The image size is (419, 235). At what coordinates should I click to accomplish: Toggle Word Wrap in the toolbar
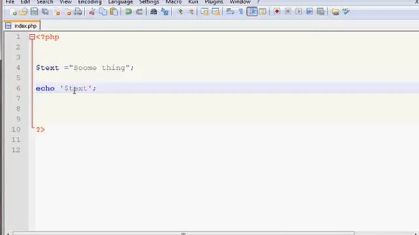230,12
